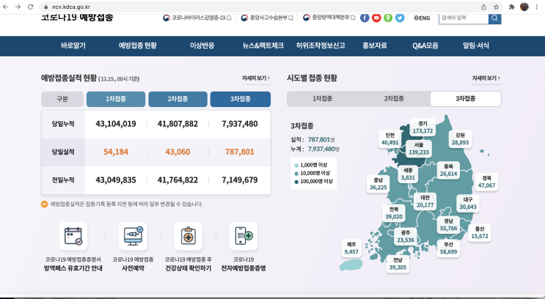Click the 충북 region label on map
Screen dimensions: 545x299
click(448, 170)
